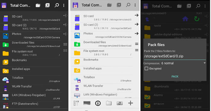Tick the Encrypted checkbox in the Pack files dialog
211x111 pixels.
point(146,68)
